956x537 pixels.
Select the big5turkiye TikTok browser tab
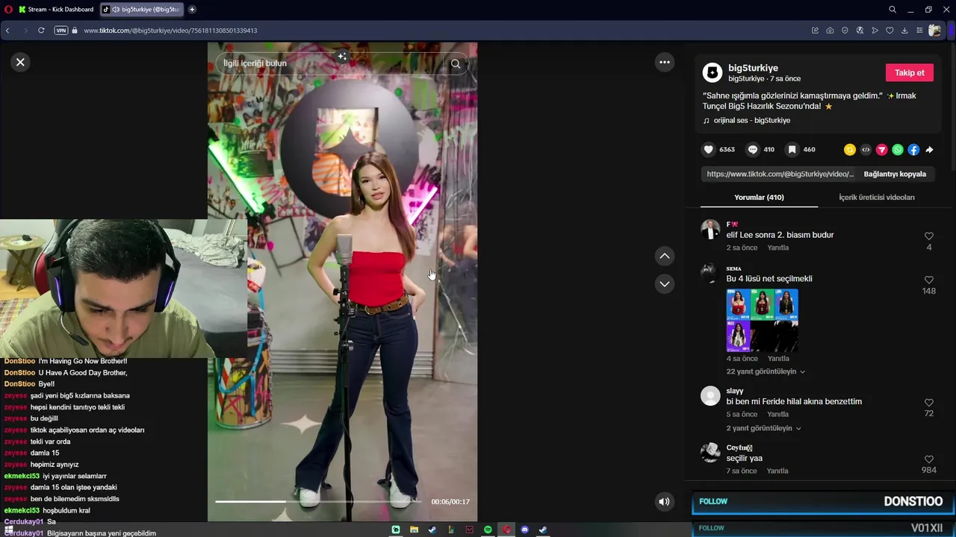(142, 9)
